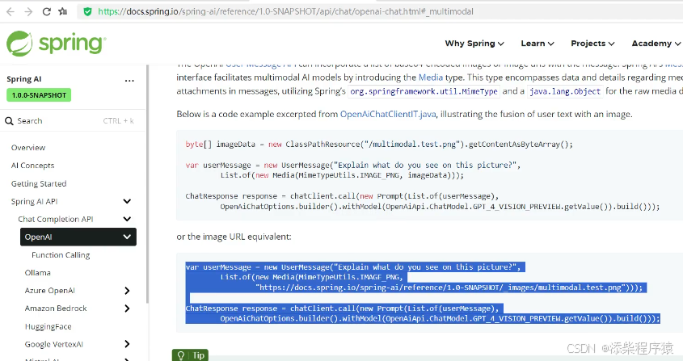The height and width of the screenshot is (361, 683).
Task: Expand the Azure OpenAI chevron
Action: pos(127,291)
